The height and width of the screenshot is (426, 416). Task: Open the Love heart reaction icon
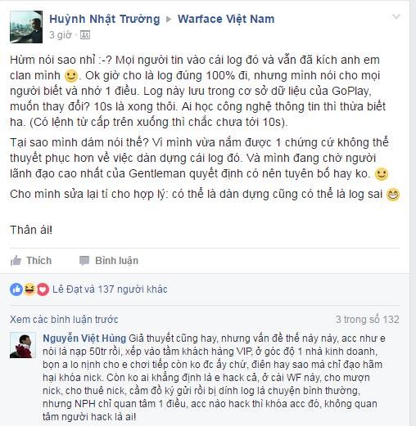point(43,289)
